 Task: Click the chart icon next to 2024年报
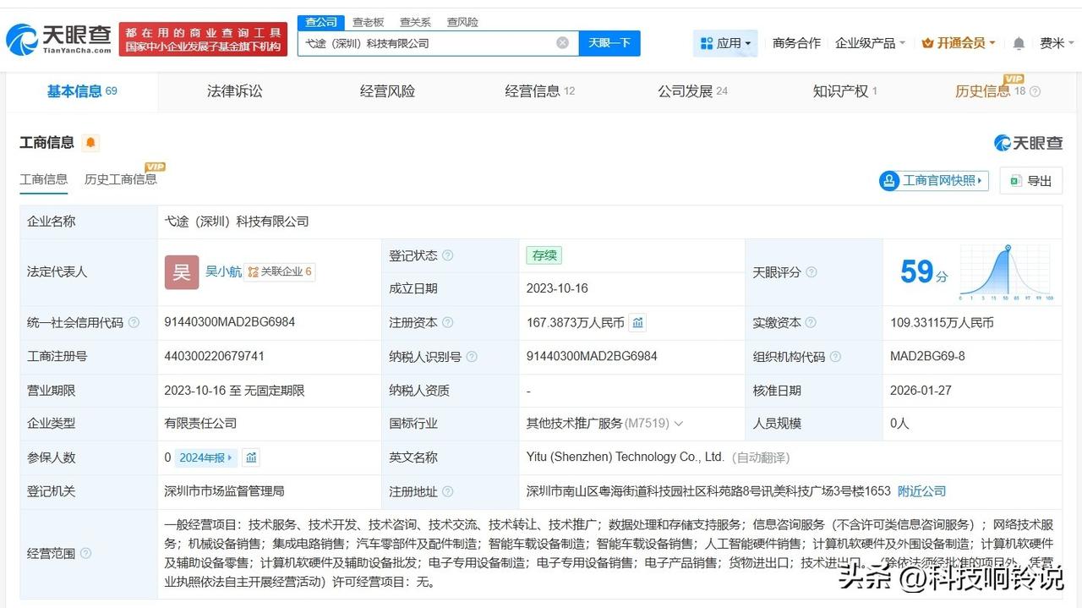(x=250, y=457)
